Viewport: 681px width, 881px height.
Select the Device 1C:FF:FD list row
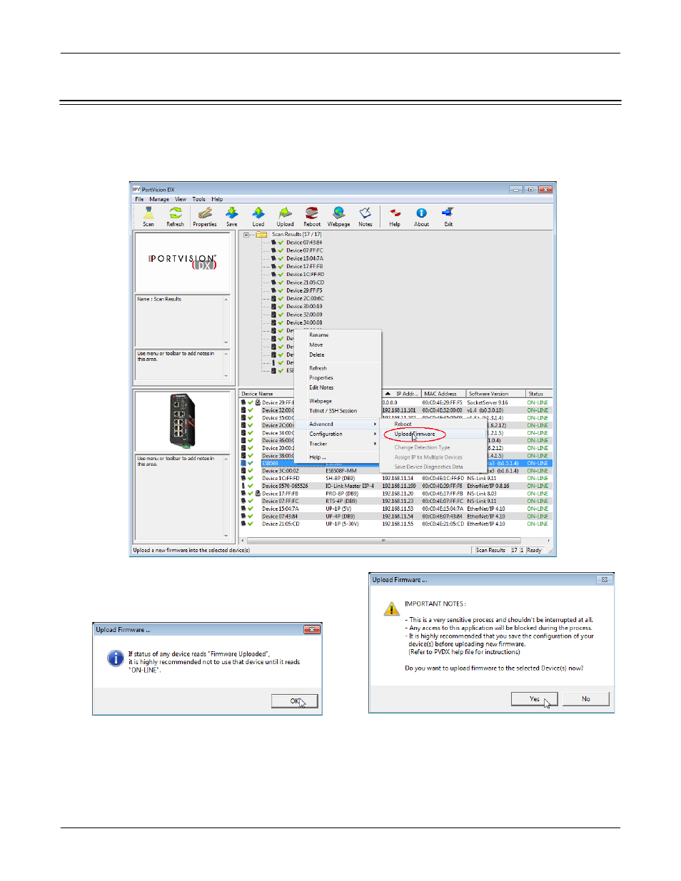[395, 478]
